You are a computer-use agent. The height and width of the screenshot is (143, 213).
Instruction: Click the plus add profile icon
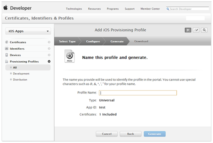click(188, 30)
